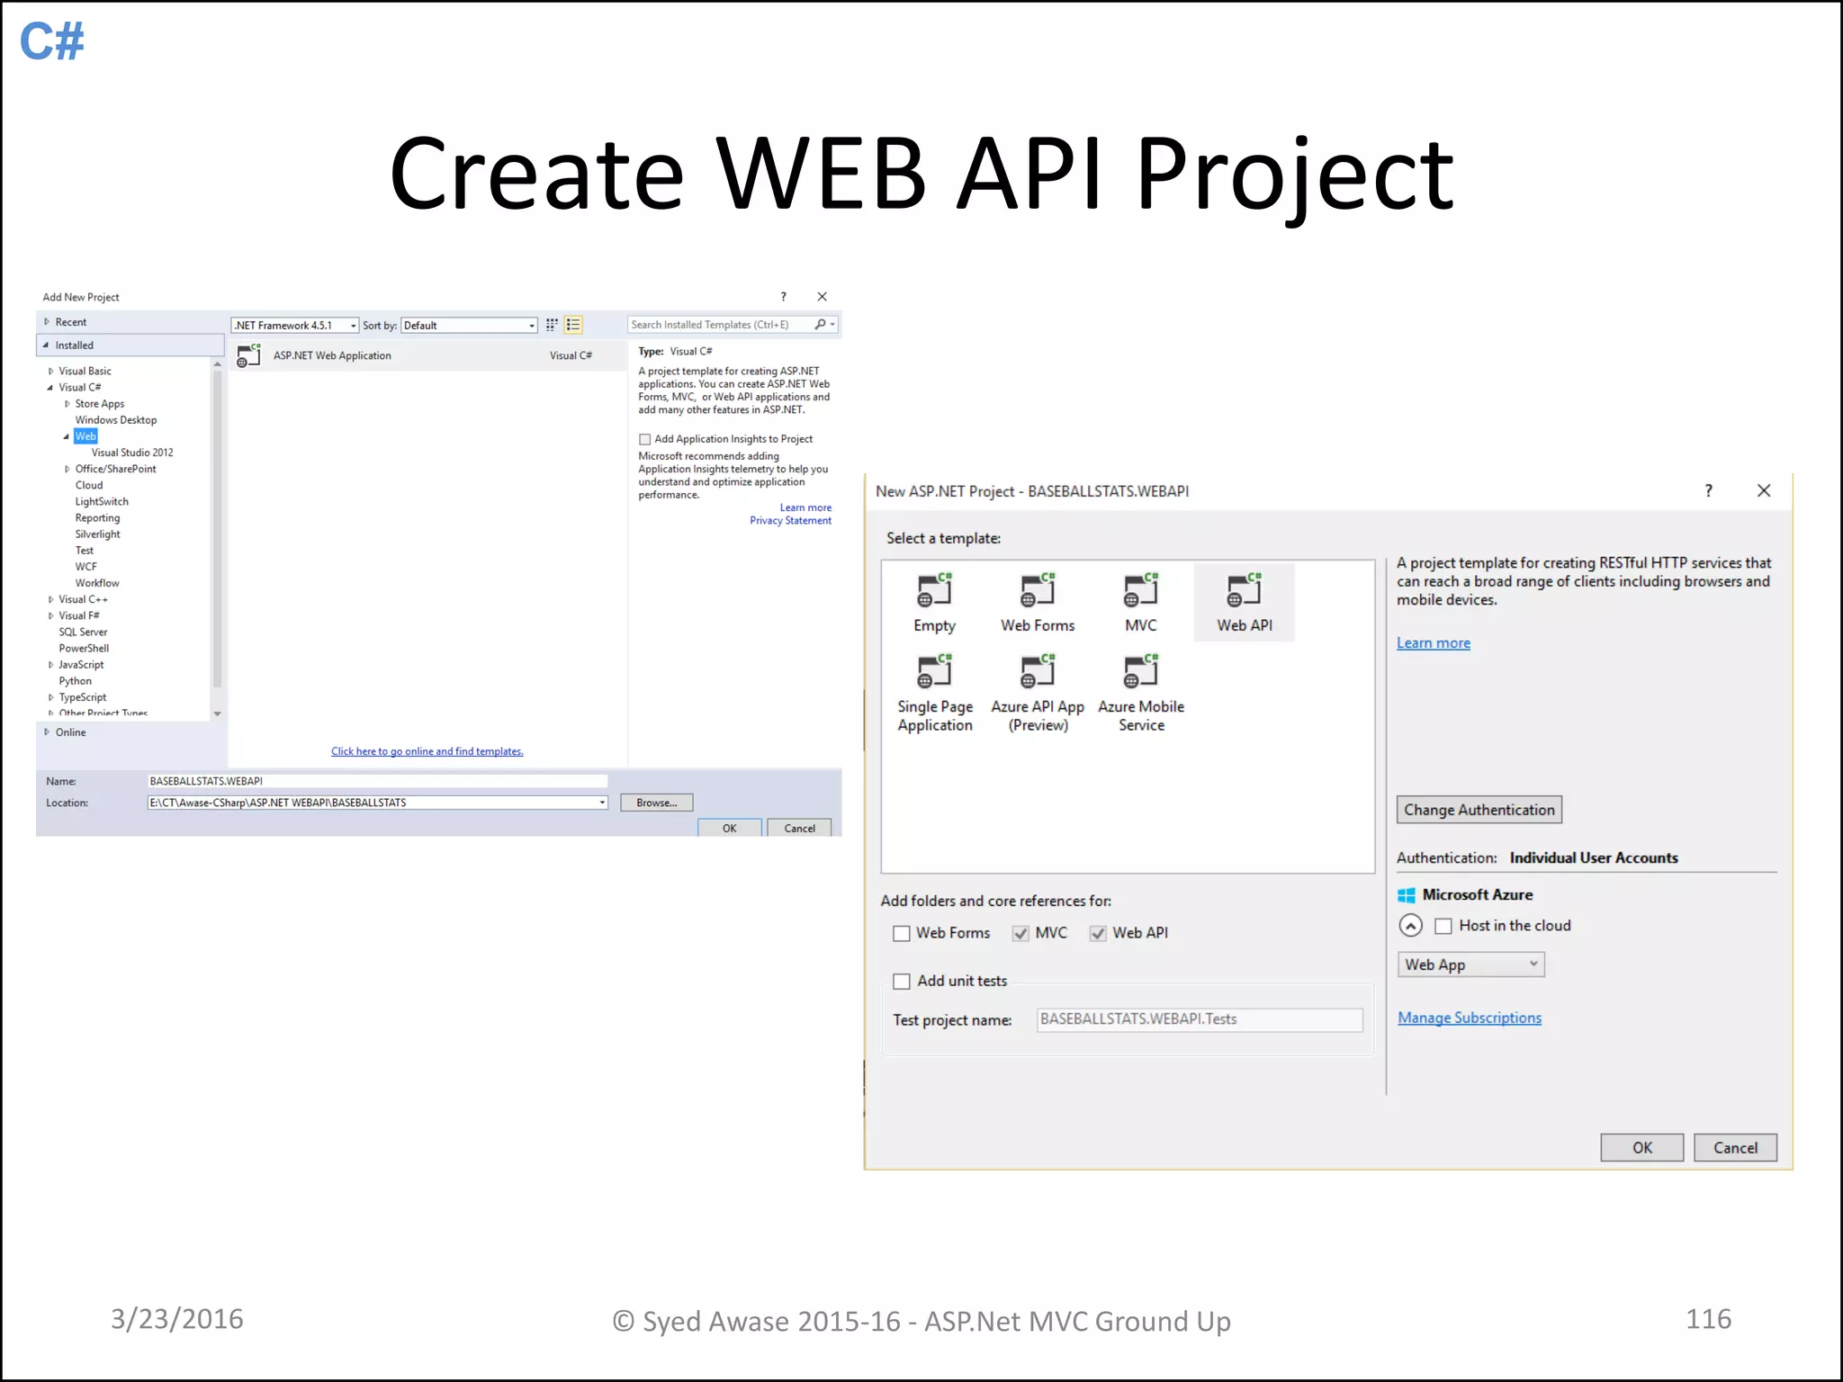
Task: Enable Add unit tests checkbox
Action: (901, 982)
